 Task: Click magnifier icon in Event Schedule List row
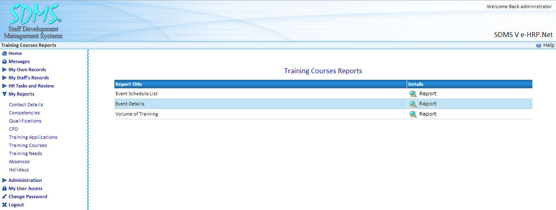[413, 94]
